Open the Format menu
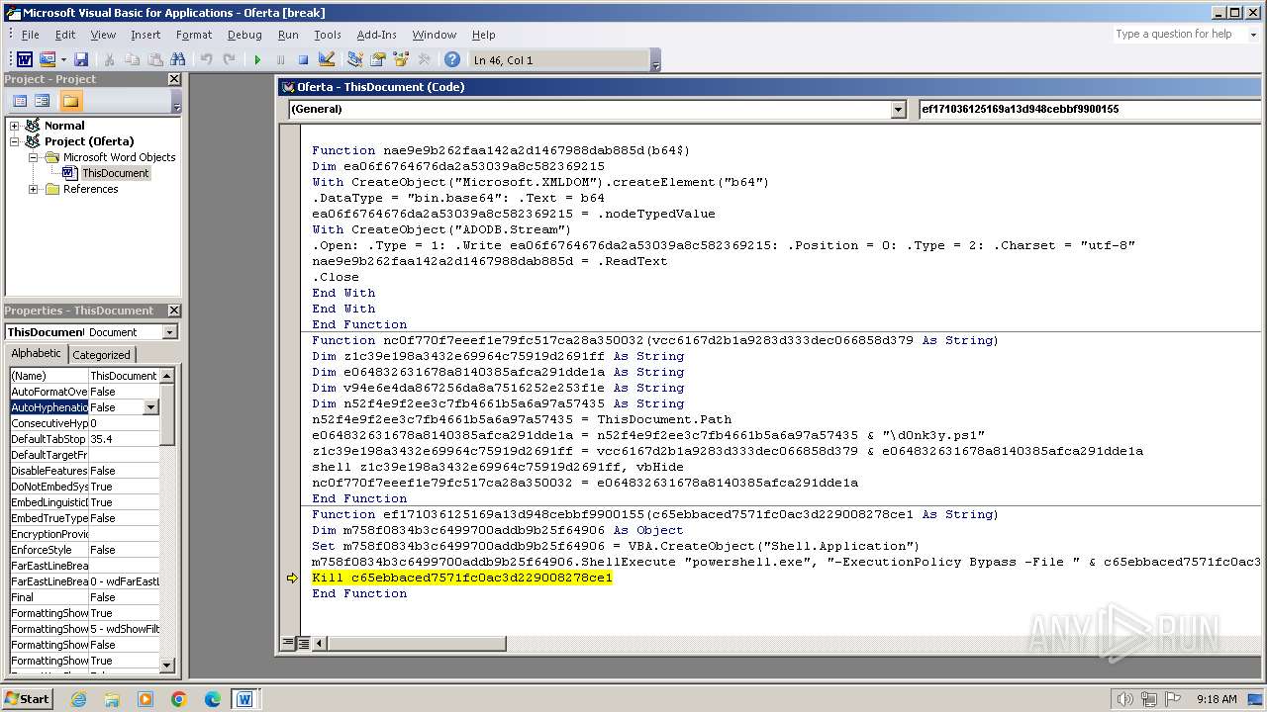This screenshot has height=712, width=1267. 194,35
